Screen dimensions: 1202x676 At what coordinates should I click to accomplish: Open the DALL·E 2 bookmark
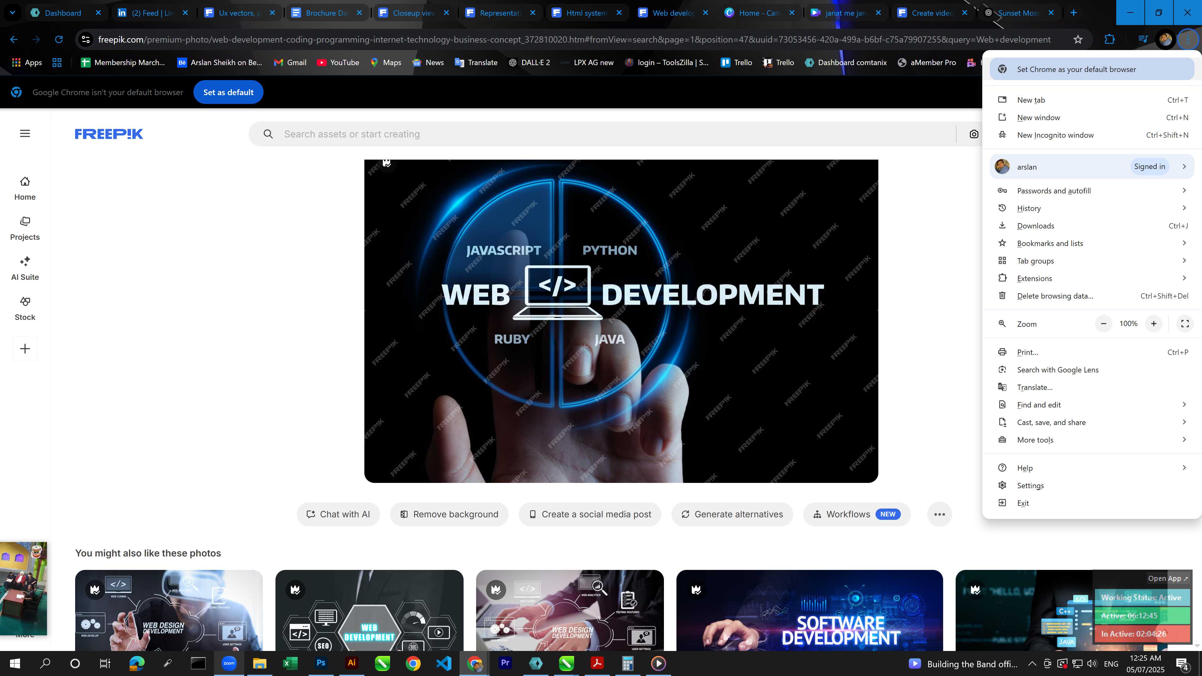pyautogui.click(x=530, y=63)
